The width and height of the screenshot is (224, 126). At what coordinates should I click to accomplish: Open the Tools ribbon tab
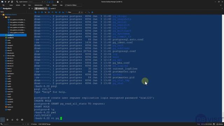click(48, 5)
